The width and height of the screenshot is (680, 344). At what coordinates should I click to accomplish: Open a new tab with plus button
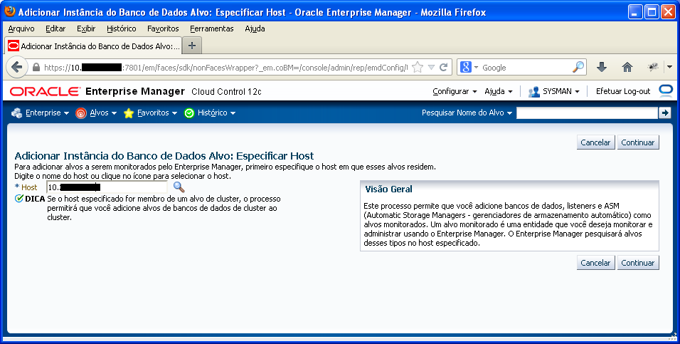pos(192,46)
